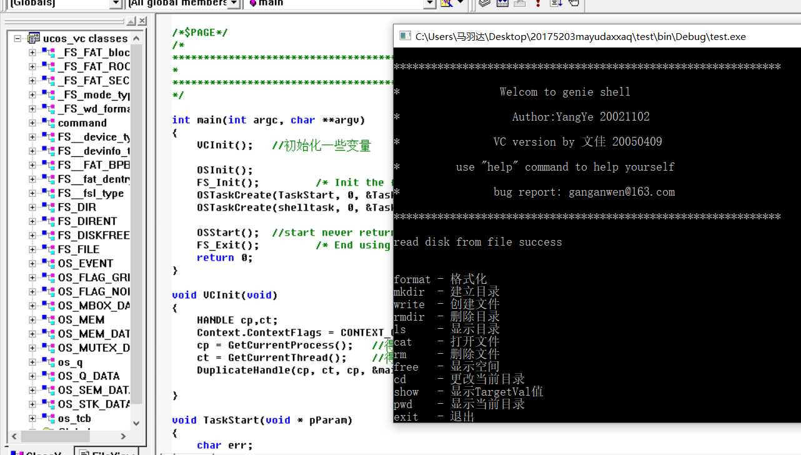Expand the _FS_FAT_ROC tree node
Screen dimensions: 801x455
tap(32, 67)
